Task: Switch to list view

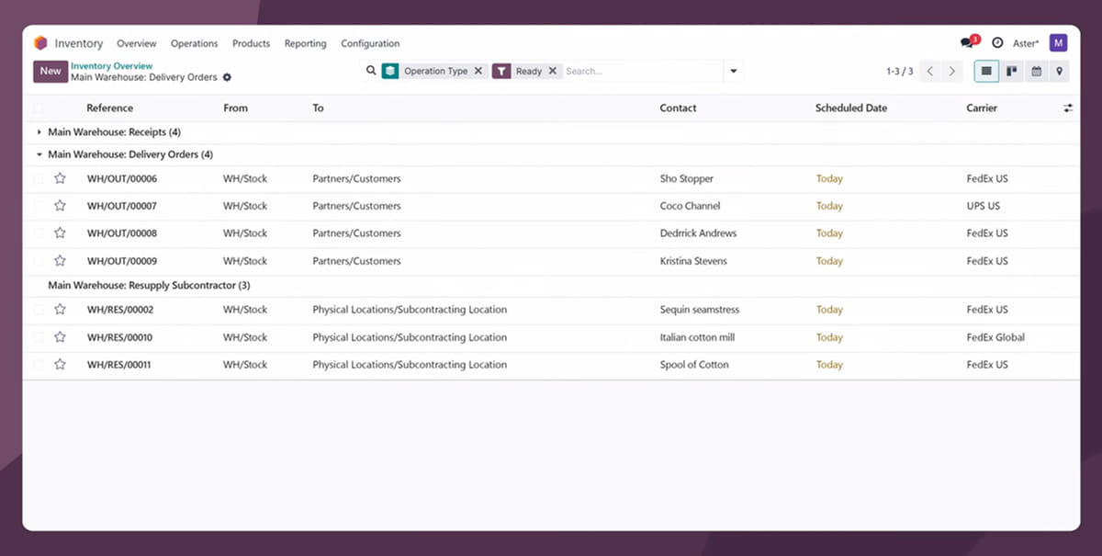Action: (x=986, y=71)
